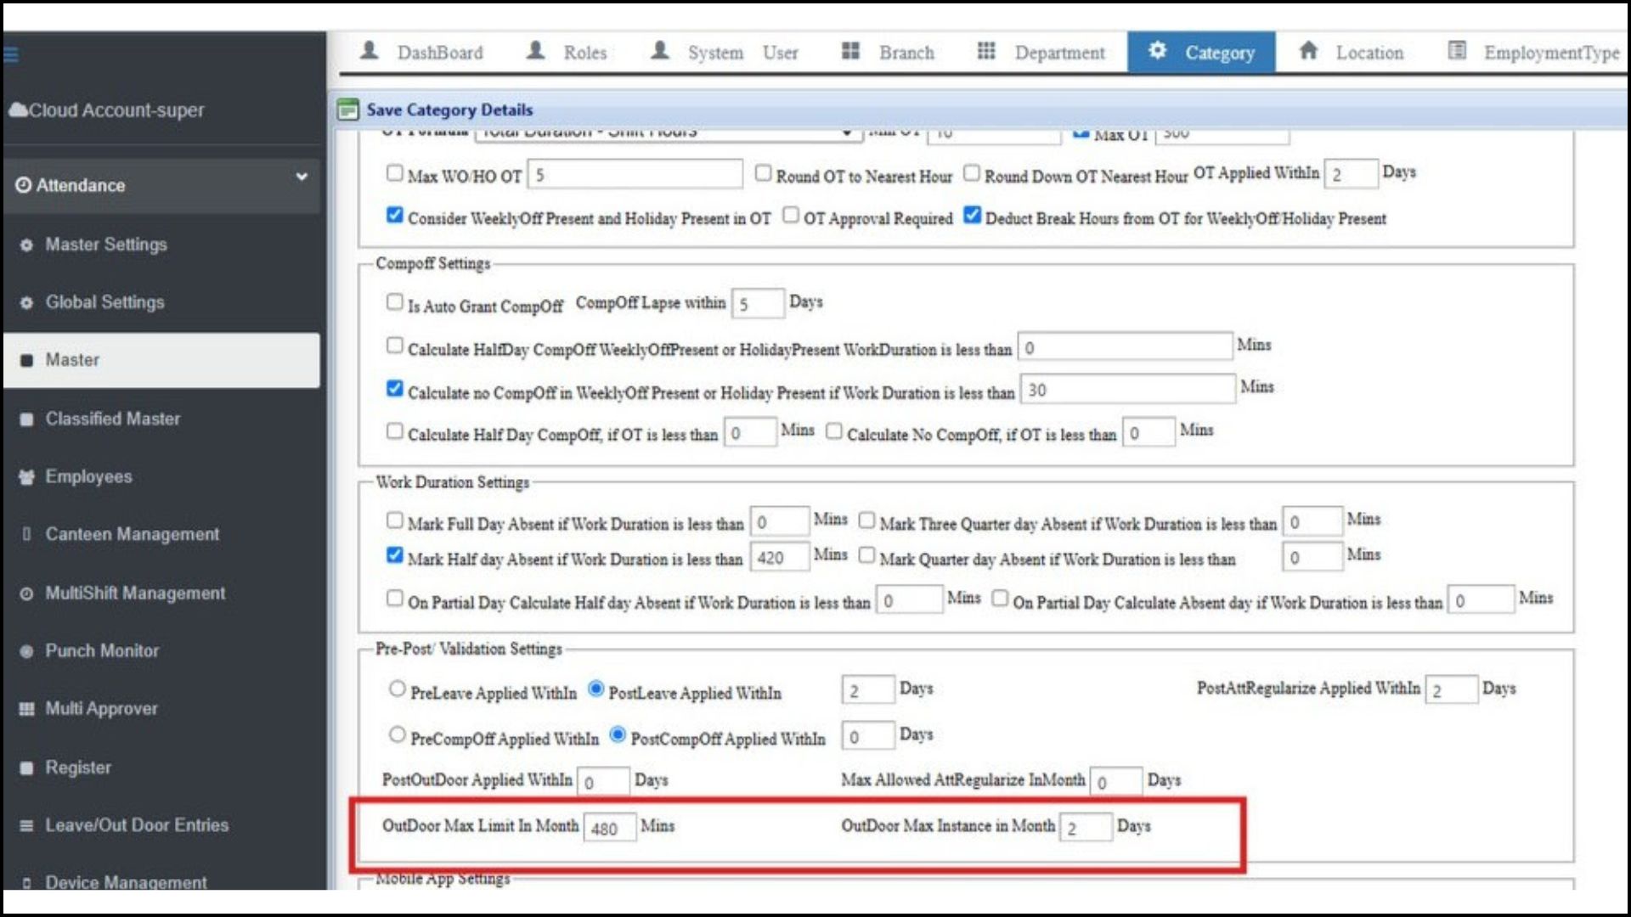Check Calculate No CompOff if OT less checkbox
1631x917 pixels.
(x=834, y=430)
